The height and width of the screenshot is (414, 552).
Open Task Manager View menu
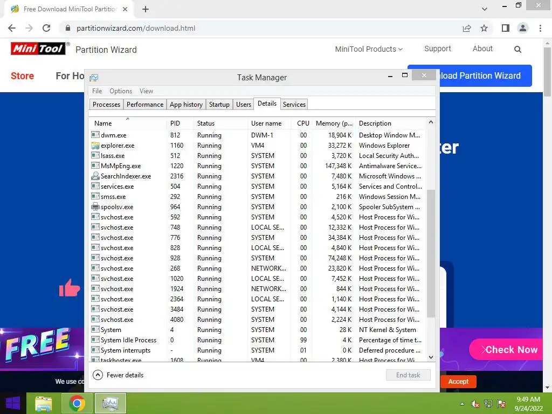tap(146, 91)
